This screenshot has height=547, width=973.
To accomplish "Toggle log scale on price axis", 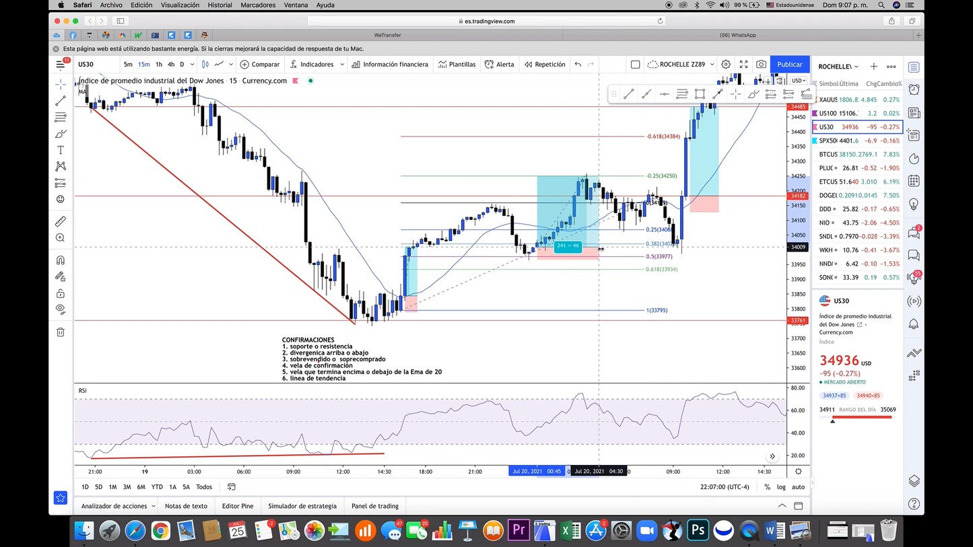I will 781,487.
